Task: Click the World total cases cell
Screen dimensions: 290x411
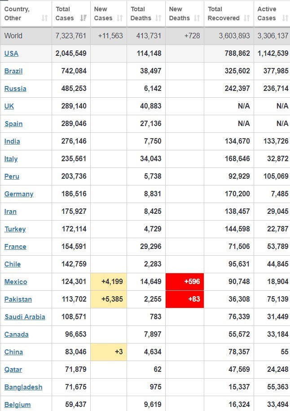Action: (x=71, y=36)
